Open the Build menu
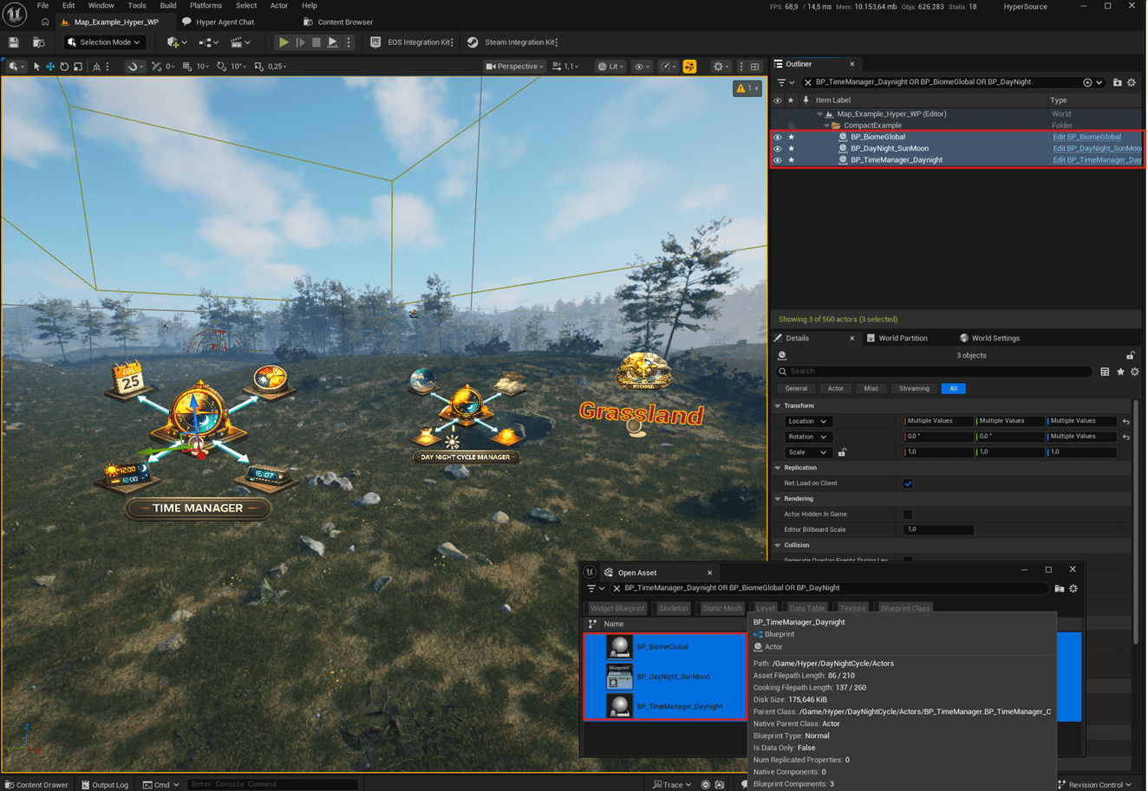Screen dimensions: 1148x791 [x=168, y=5]
